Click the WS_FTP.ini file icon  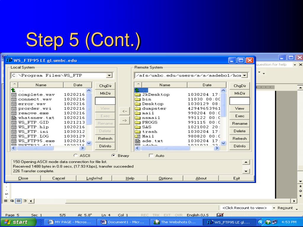[x=14, y=132]
